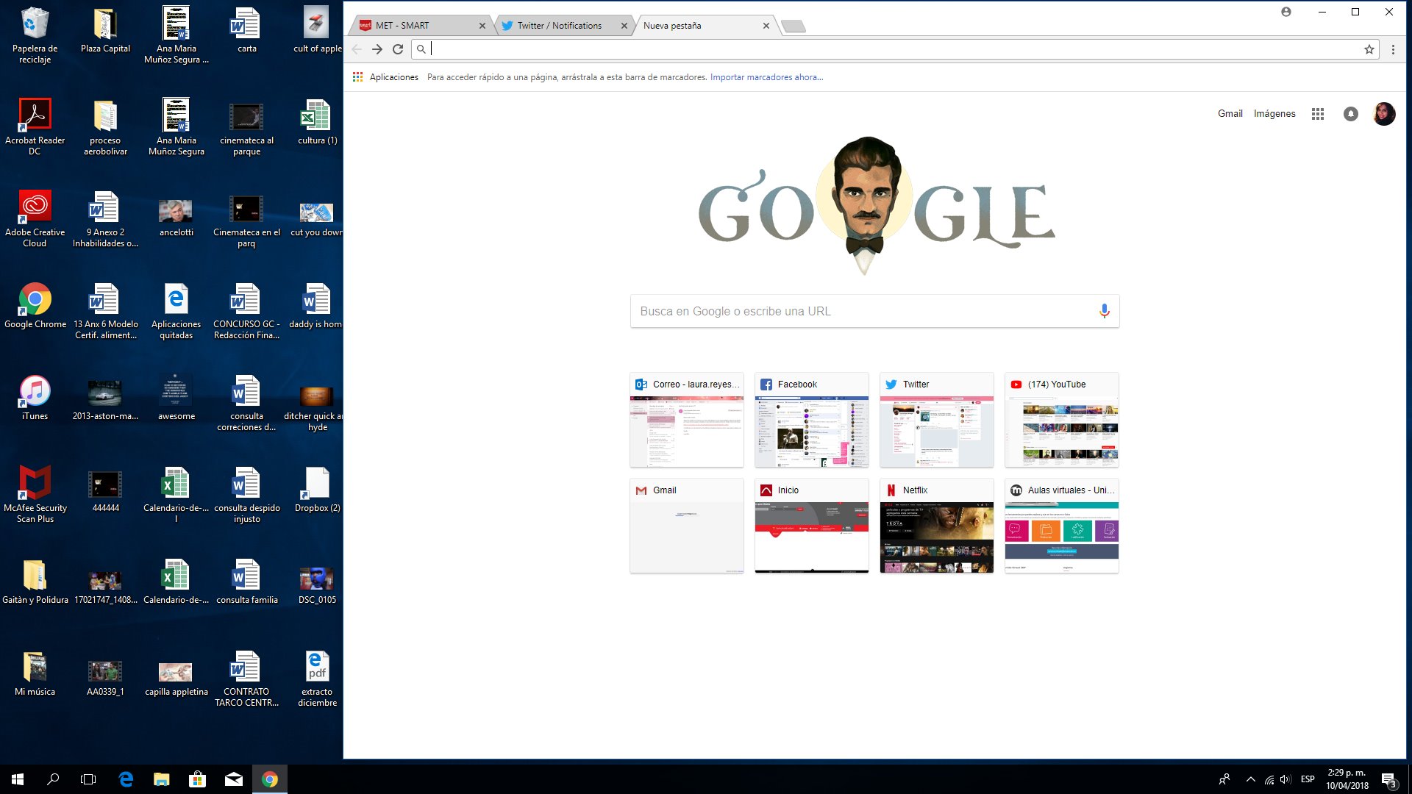
Task: Select the Nueva pestaña tab
Action: click(702, 26)
